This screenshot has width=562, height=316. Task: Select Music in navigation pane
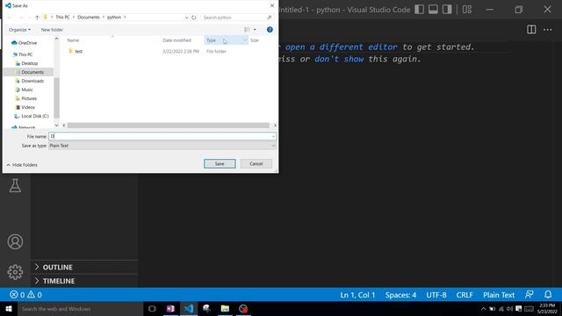(27, 90)
